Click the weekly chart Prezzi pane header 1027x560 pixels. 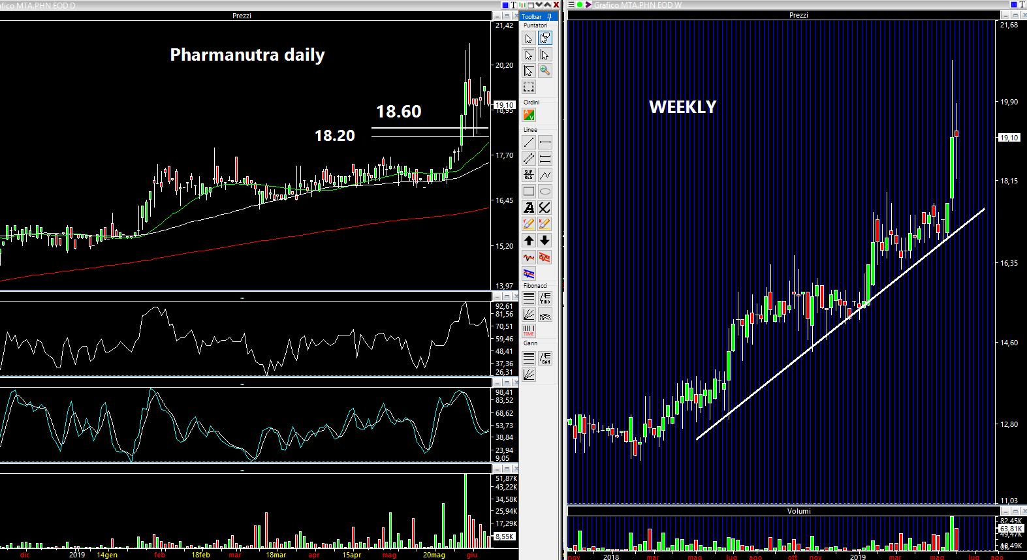(x=784, y=15)
